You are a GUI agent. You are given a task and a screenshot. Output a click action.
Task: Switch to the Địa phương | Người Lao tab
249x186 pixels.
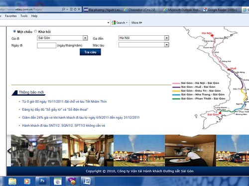[103, 10]
